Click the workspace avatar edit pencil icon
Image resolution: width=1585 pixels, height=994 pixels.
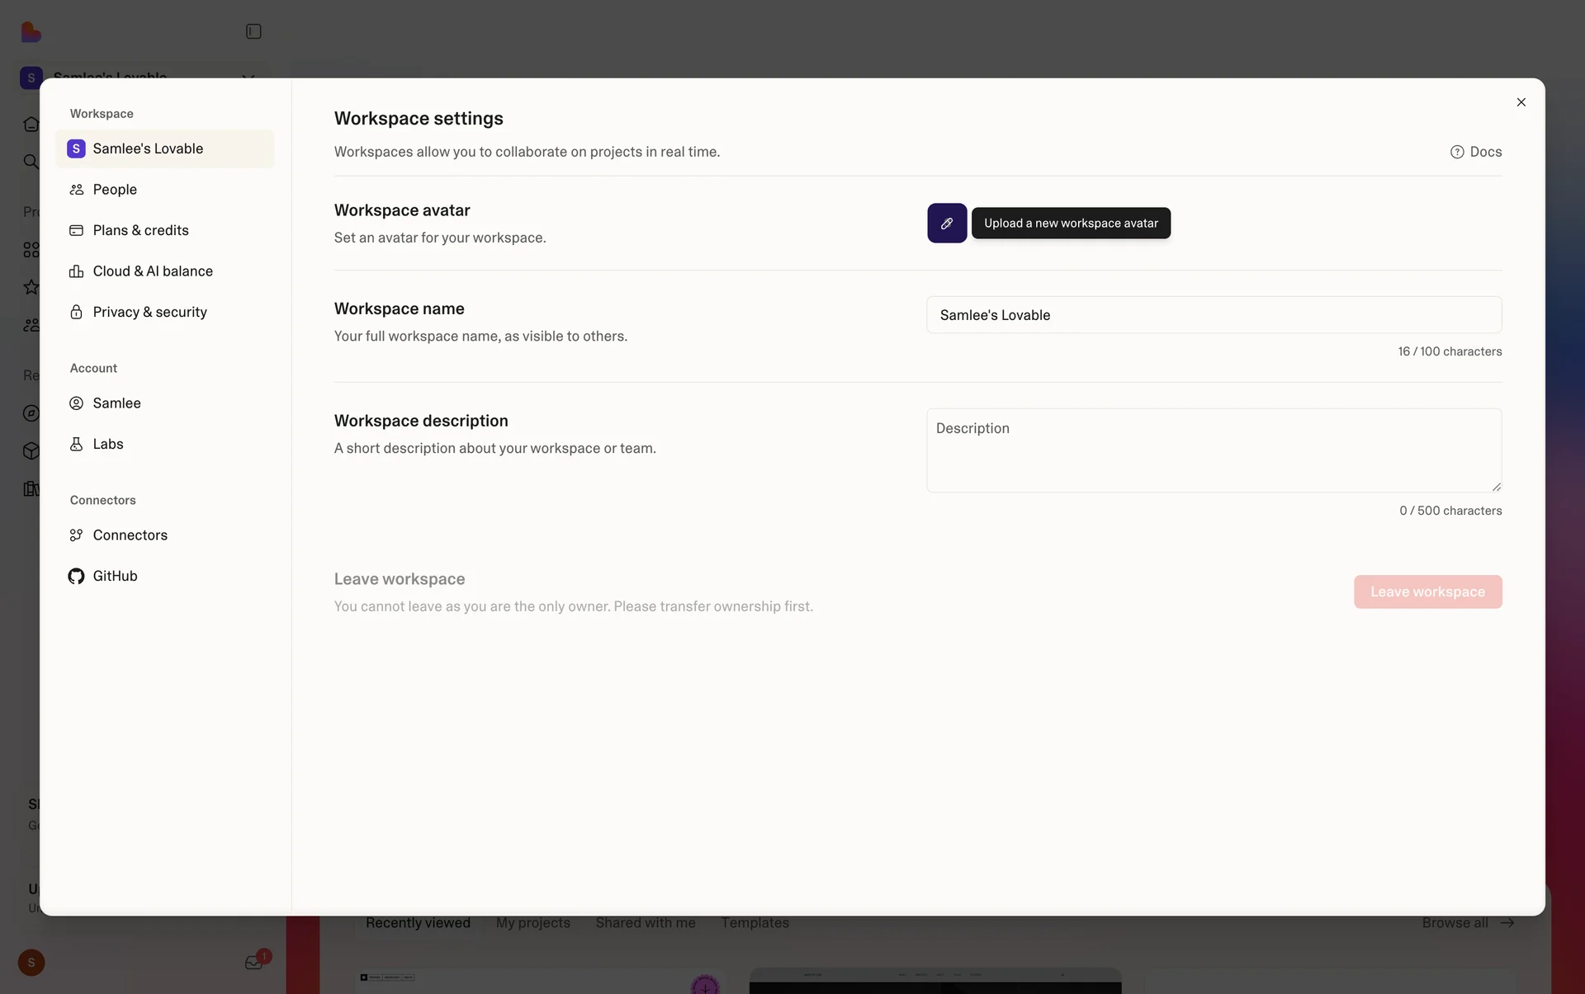pos(946,223)
